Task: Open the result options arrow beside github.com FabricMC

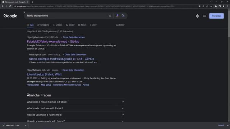Action: pyautogui.click(x=61, y=37)
